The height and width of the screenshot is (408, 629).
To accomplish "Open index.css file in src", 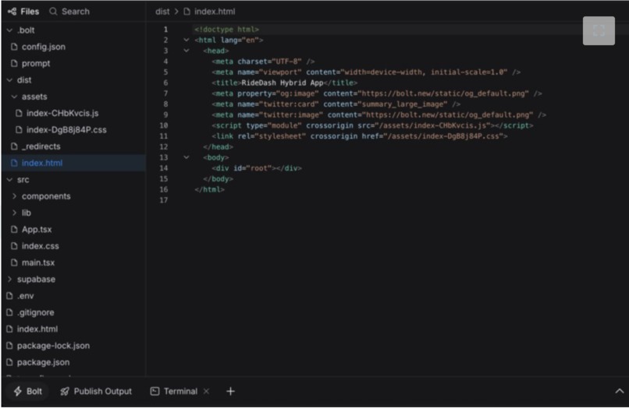I will pyautogui.click(x=40, y=246).
